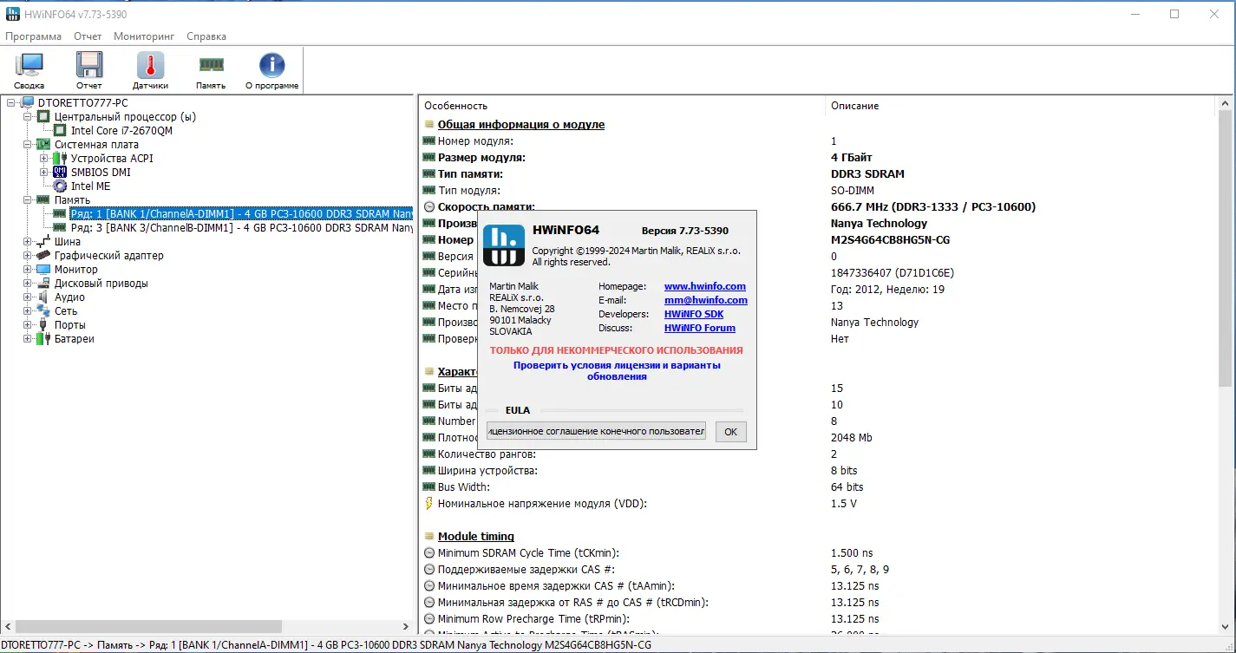
Task: Click the Шина bus icon
Action: click(43, 241)
